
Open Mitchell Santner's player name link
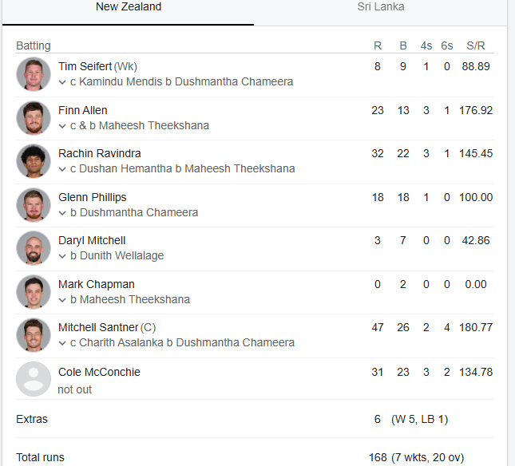(98, 327)
